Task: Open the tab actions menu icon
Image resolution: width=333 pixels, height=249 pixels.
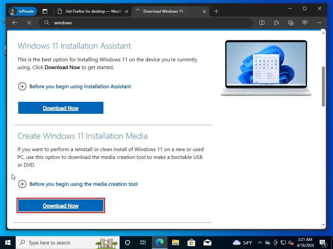Action: [45, 11]
